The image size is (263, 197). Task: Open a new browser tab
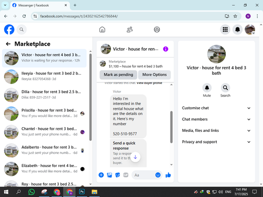tap(75, 5)
